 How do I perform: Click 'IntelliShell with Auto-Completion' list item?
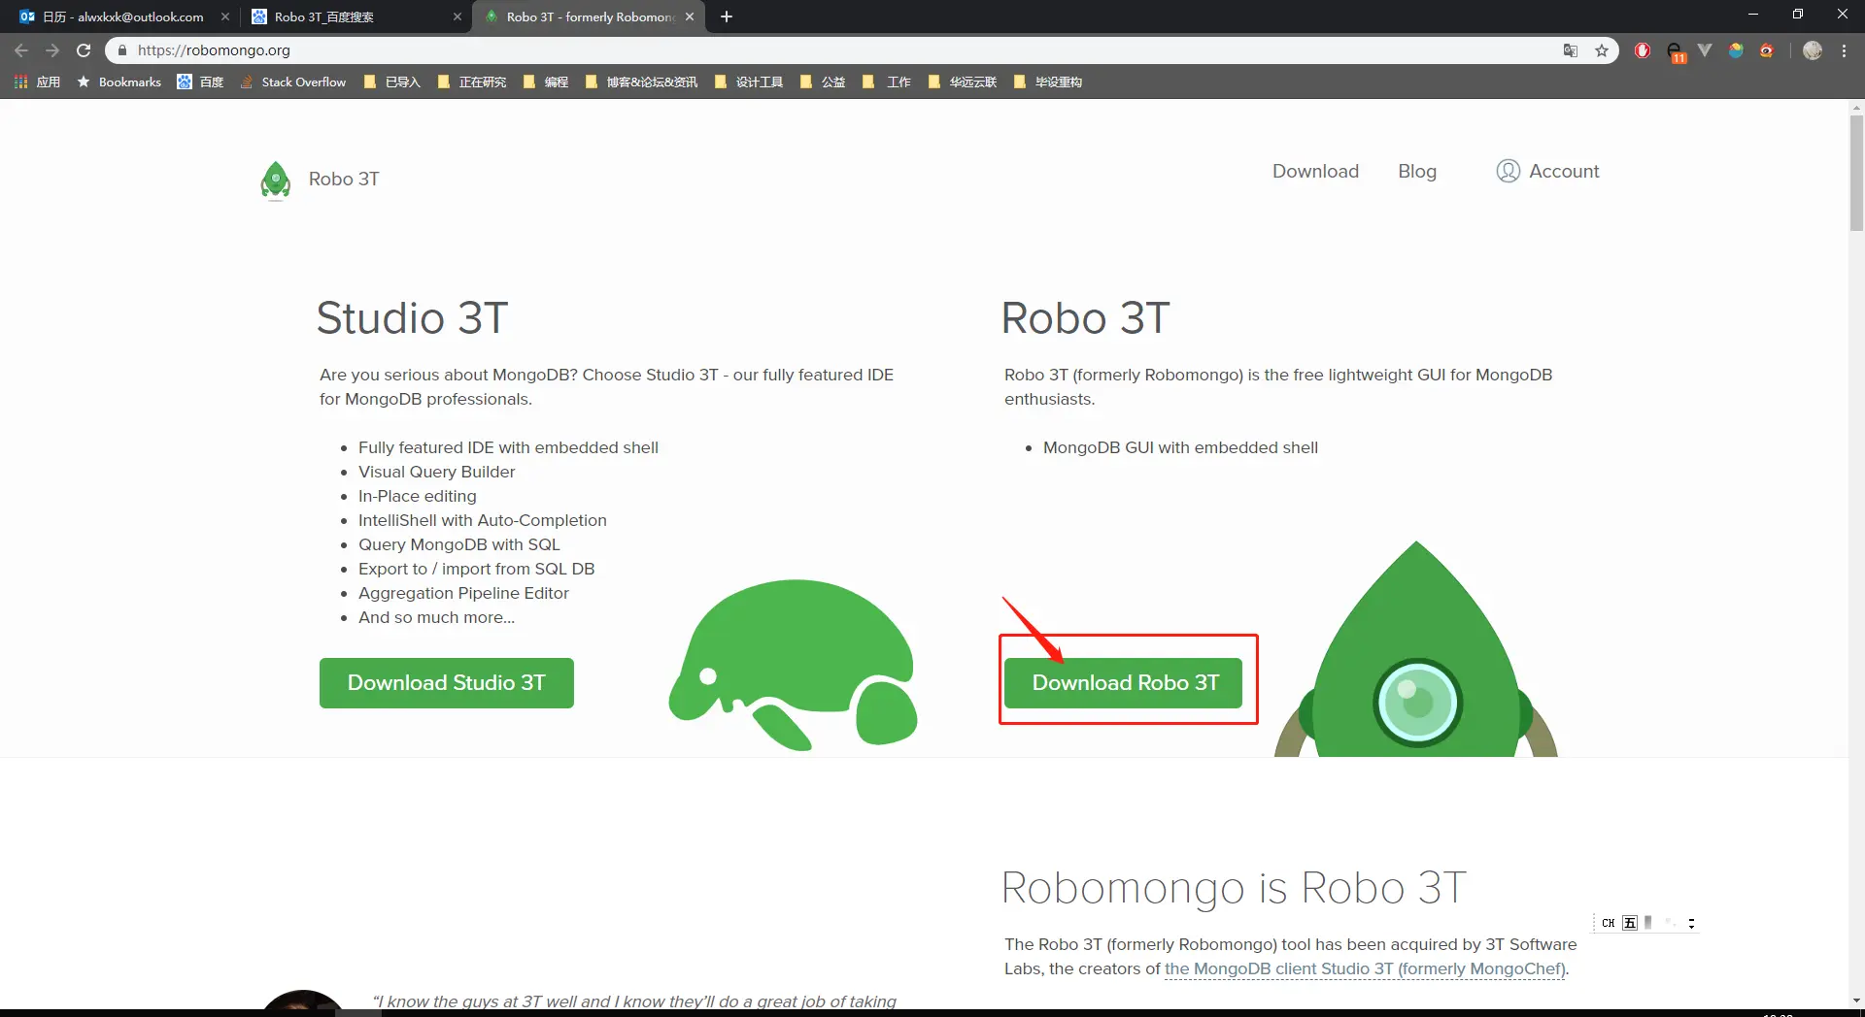(x=483, y=520)
